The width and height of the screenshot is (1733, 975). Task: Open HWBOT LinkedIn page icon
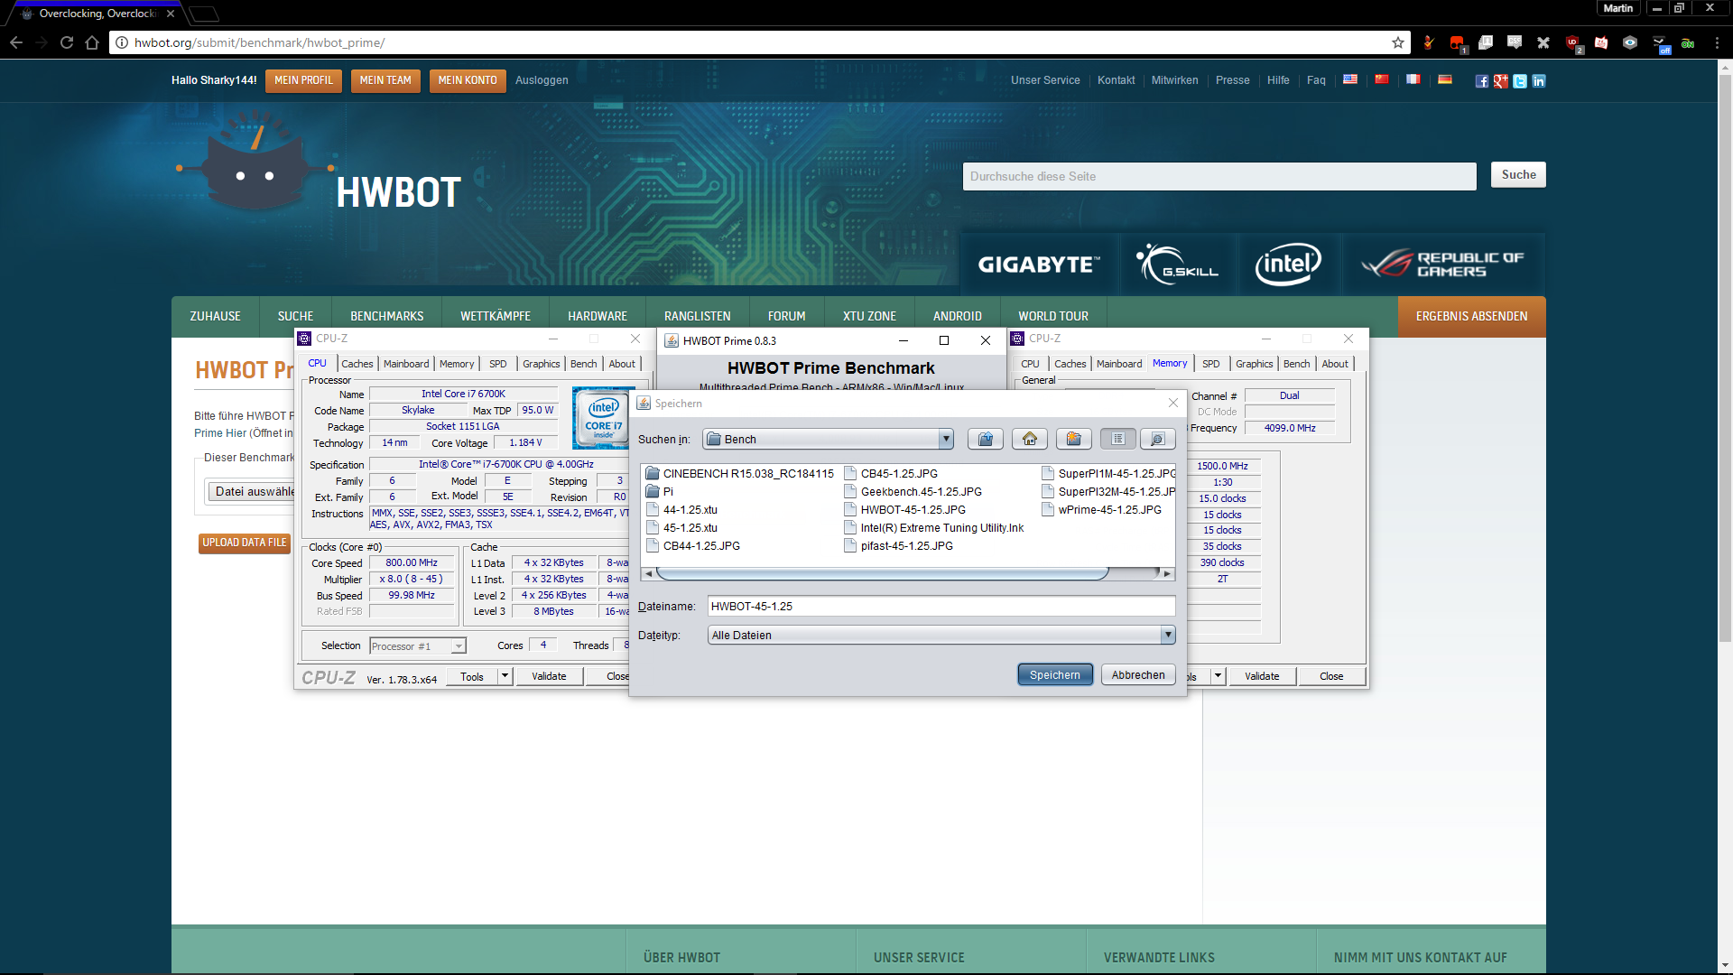coord(1539,81)
